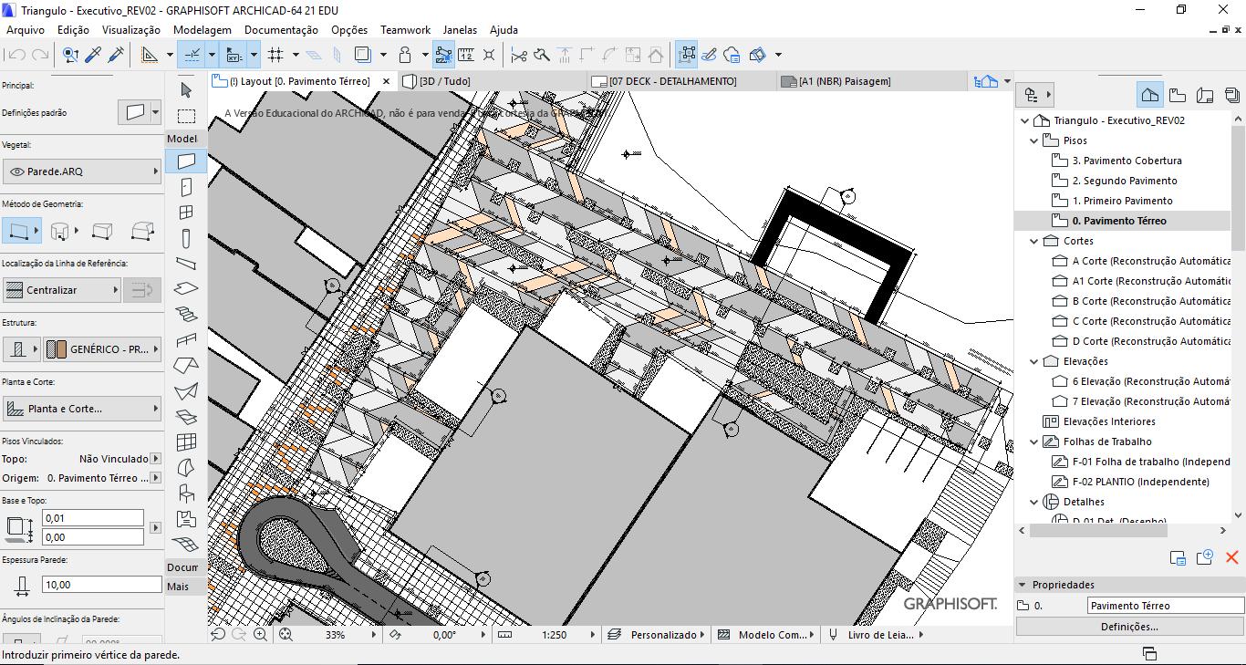
Task: Select the Mesh tool
Action: tap(186, 545)
